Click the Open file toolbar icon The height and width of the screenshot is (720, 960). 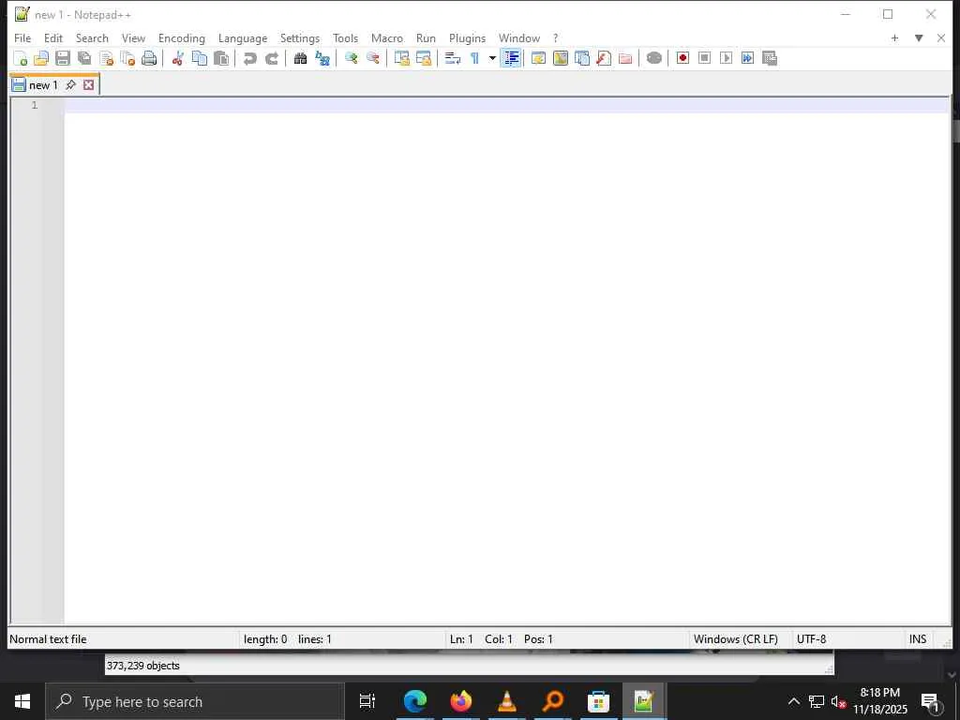(x=41, y=58)
